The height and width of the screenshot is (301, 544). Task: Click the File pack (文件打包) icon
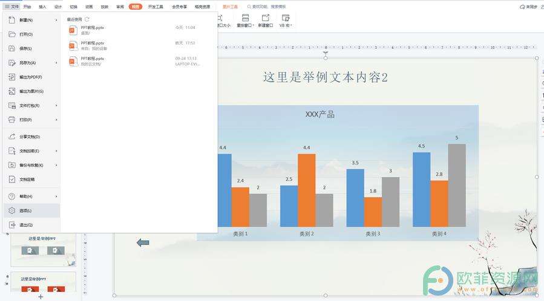[x=11, y=105]
